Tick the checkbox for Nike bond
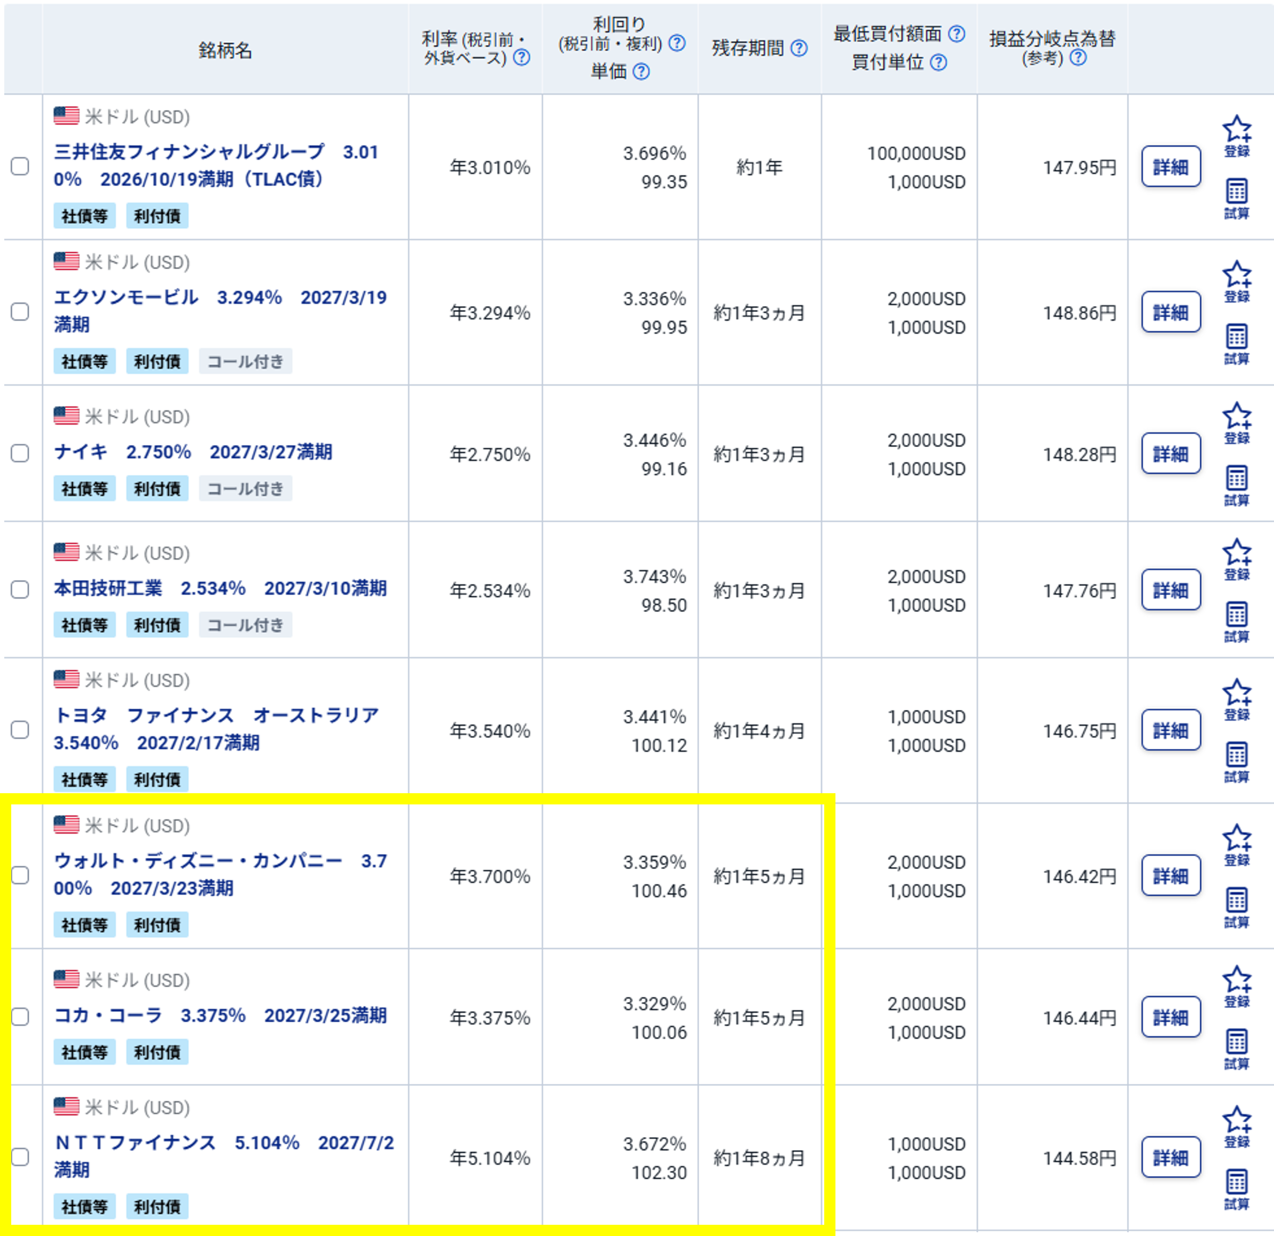The image size is (1274, 1236). point(20,453)
